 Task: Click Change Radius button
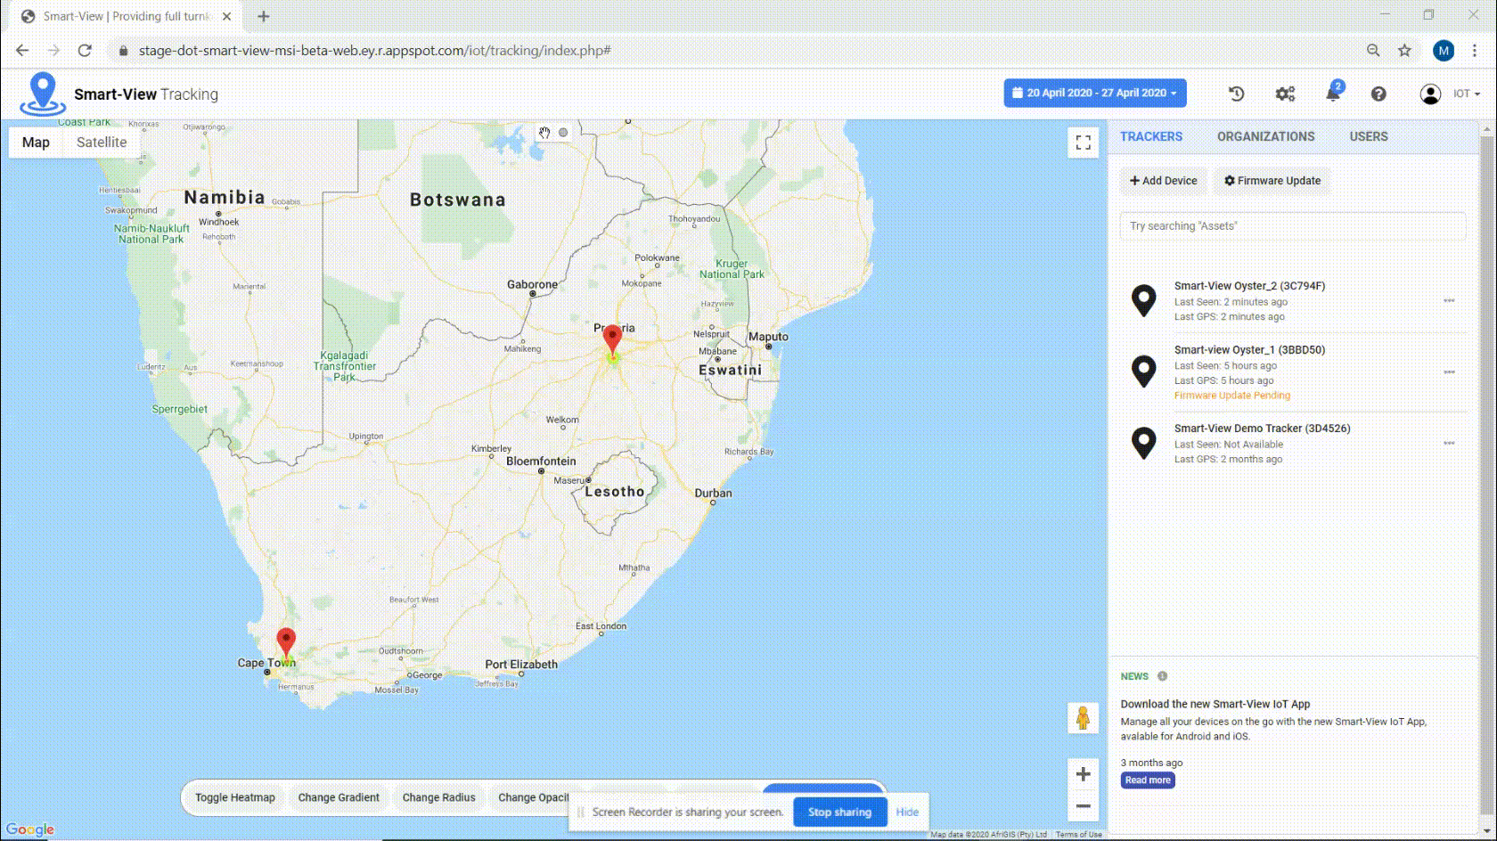438,797
